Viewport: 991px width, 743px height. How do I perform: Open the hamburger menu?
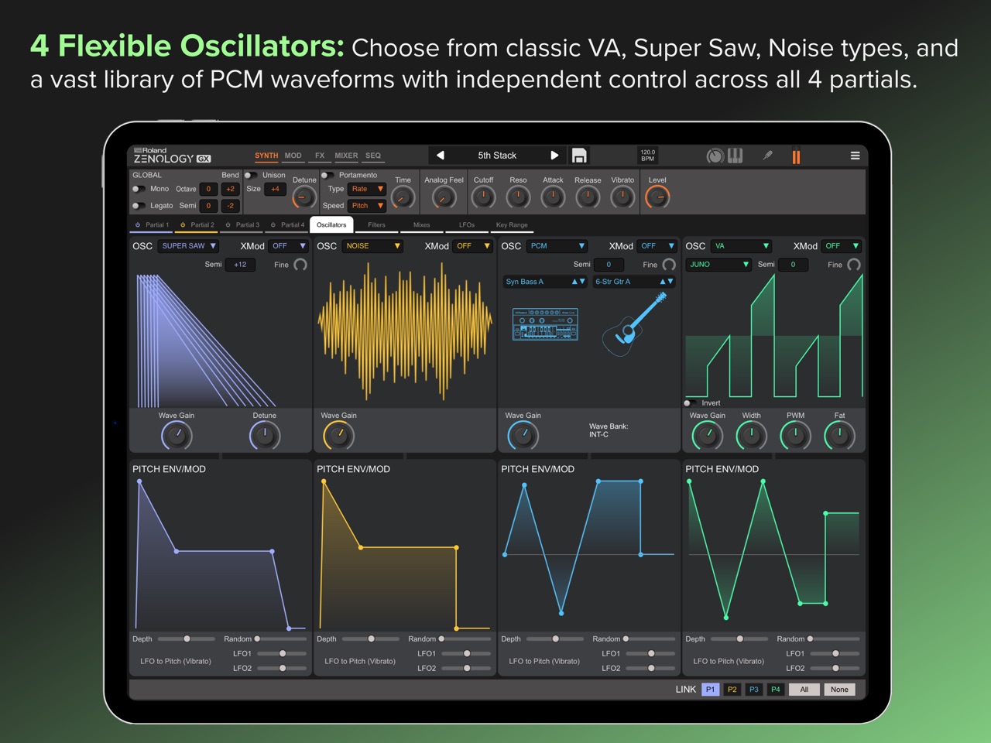pyautogui.click(x=856, y=156)
